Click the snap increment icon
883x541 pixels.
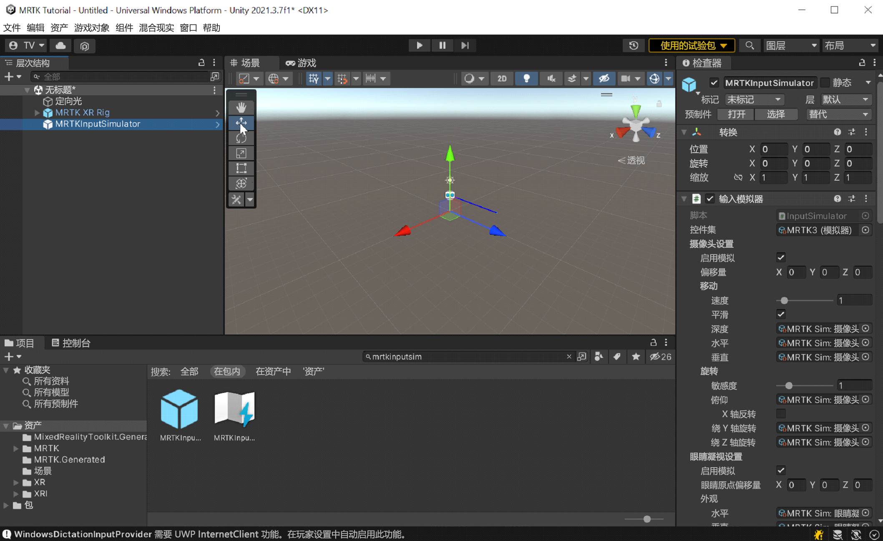point(370,78)
